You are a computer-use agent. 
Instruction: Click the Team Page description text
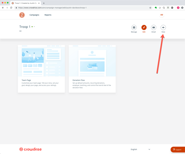click(40, 84)
